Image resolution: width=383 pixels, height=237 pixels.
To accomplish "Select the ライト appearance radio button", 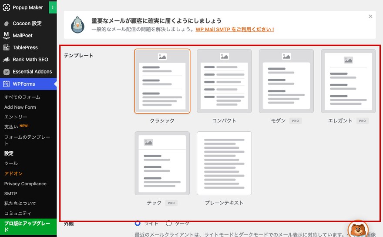I will coord(138,223).
